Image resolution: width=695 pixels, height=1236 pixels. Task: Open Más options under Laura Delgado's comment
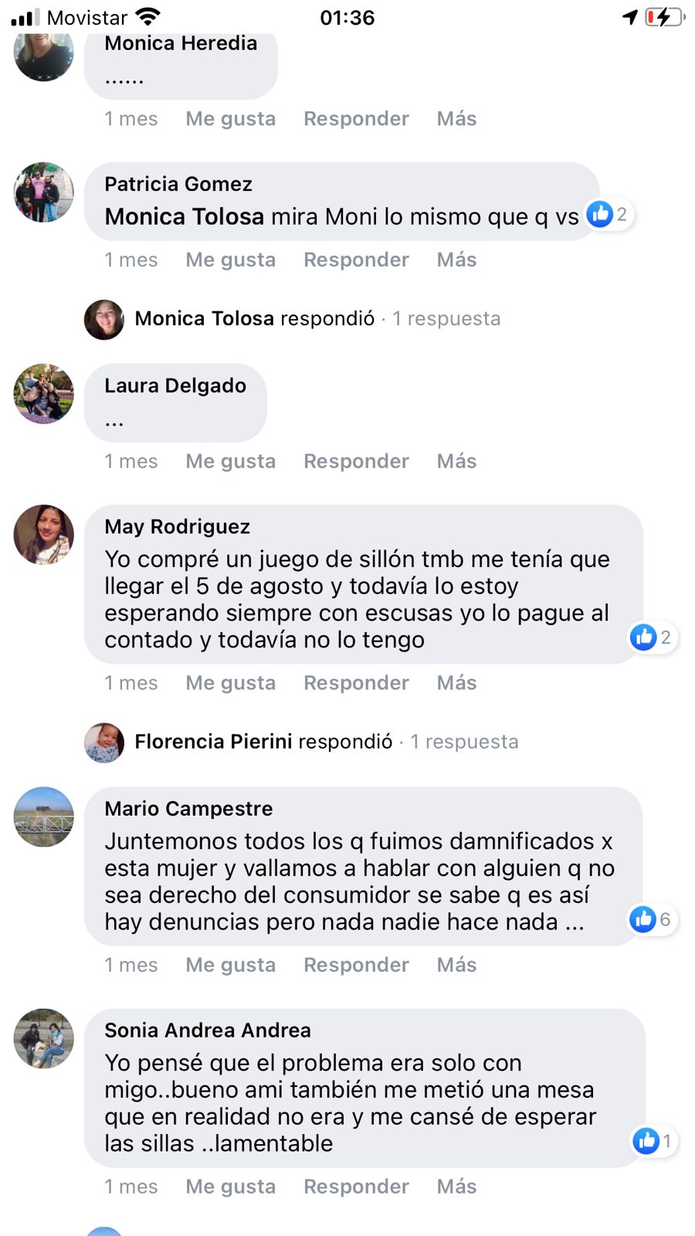(x=456, y=461)
